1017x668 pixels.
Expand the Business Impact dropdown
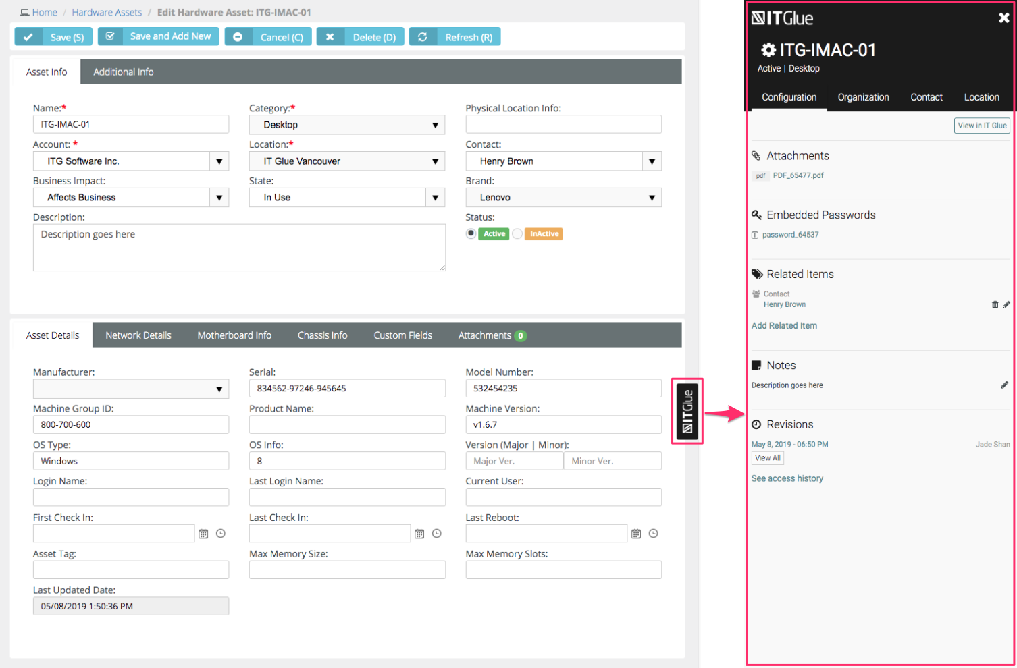point(219,198)
